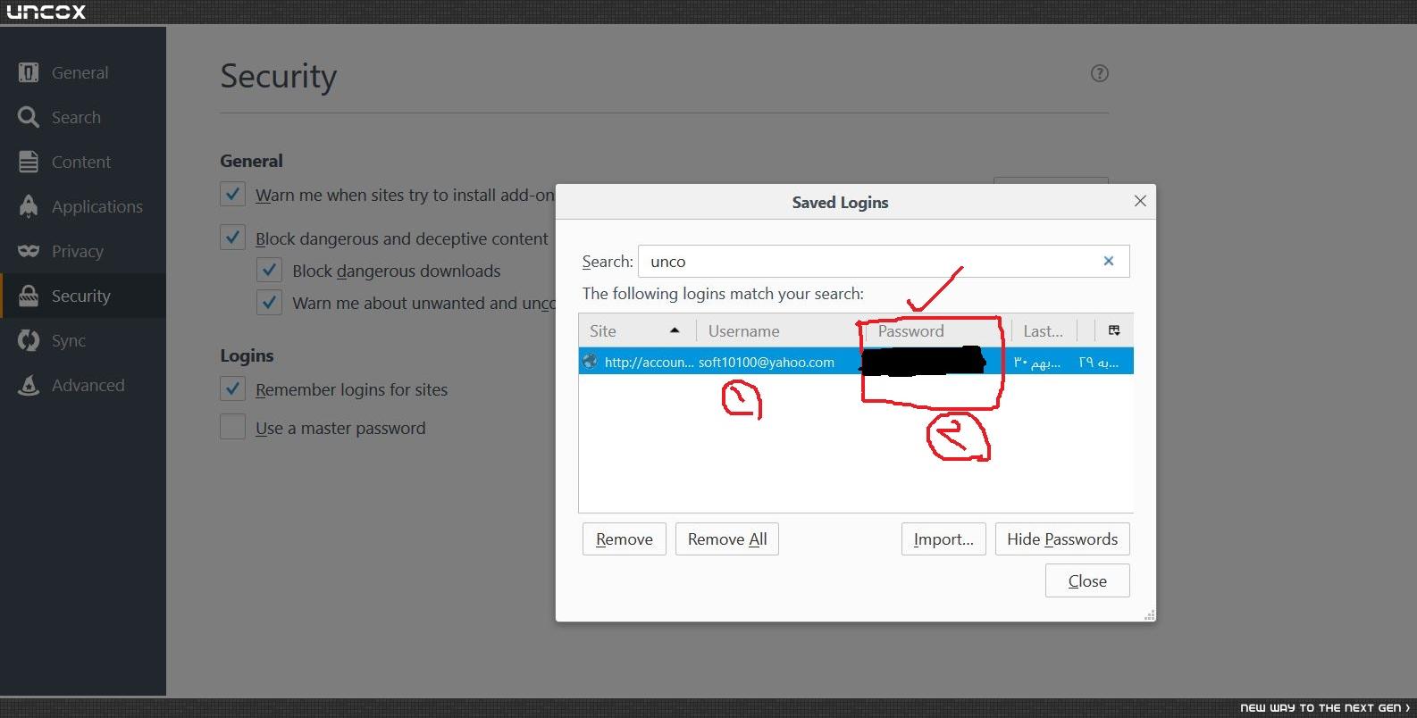This screenshot has width=1417, height=718.
Task: Close the Saved Logins dialog with X
Action: (x=1140, y=201)
